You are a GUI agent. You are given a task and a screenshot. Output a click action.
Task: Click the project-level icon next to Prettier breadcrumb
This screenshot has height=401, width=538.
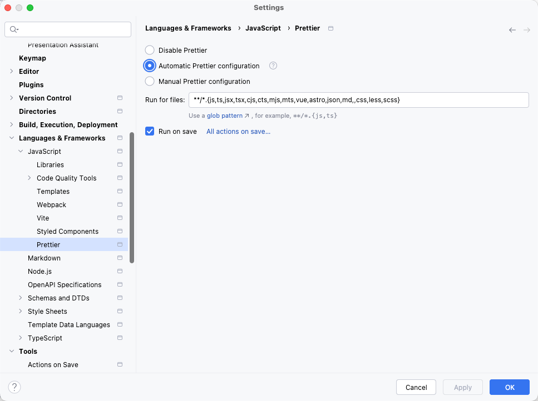pyautogui.click(x=331, y=28)
